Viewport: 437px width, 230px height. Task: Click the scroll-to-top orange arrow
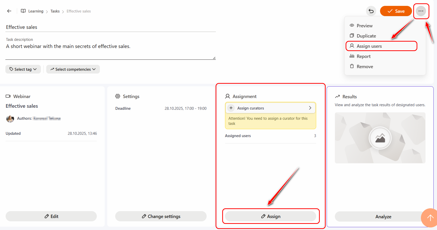coord(430,218)
